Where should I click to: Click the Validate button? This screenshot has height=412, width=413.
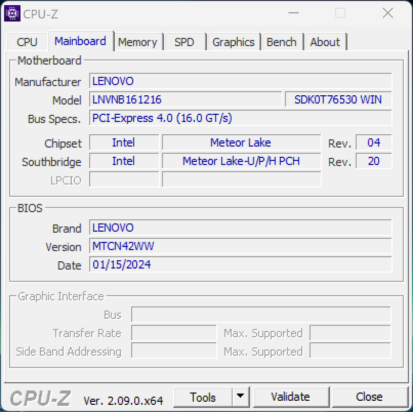click(x=291, y=397)
